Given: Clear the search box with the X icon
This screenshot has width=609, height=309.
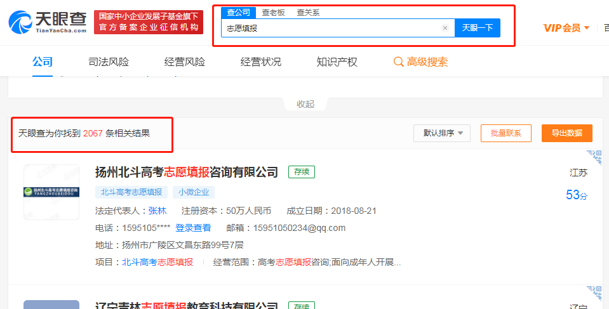Looking at the screenshot, I should [x=445, y=28].
